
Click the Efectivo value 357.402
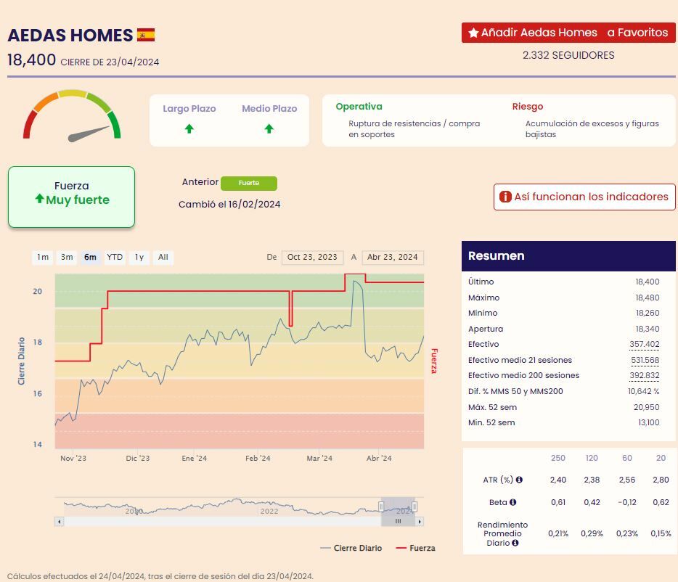[645, 344]
